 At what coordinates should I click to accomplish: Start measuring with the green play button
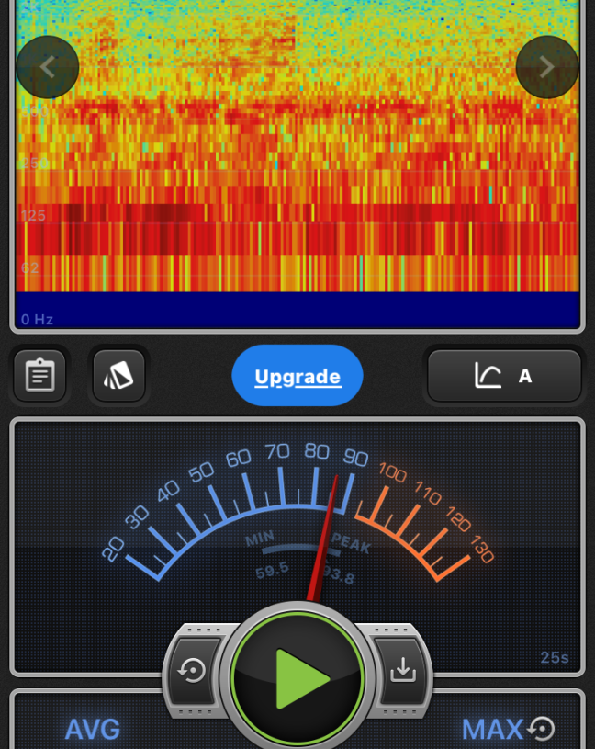click(x=297, y=678)
